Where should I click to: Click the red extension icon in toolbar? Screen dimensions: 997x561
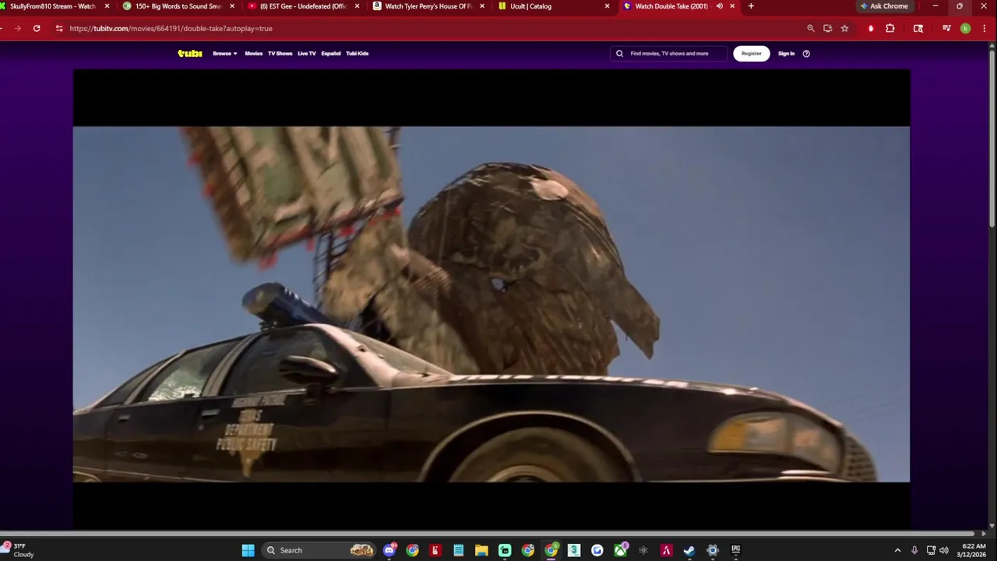871,28
